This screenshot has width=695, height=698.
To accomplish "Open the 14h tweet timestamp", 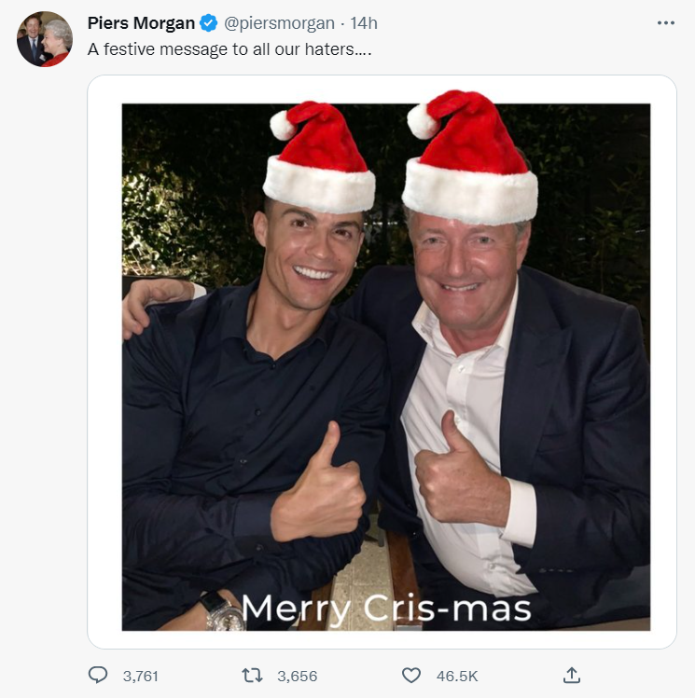I will (x=364, y=23).
